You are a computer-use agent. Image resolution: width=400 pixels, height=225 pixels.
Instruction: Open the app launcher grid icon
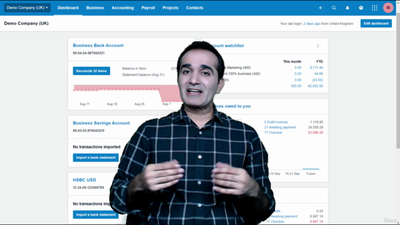point(374,8)
